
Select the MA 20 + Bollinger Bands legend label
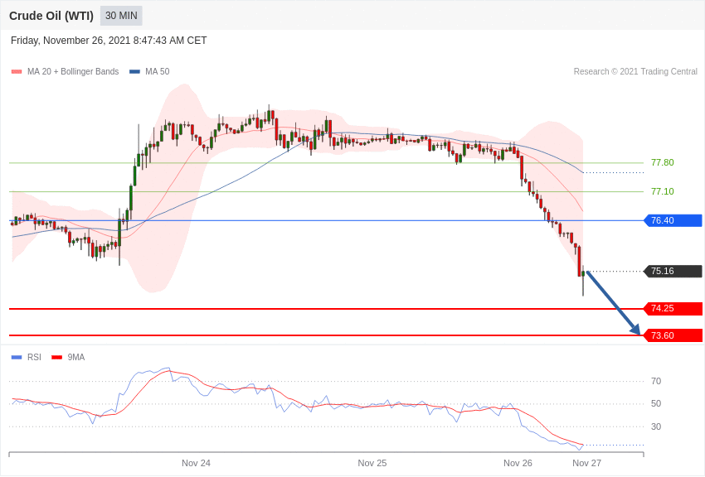click(73, 71)
